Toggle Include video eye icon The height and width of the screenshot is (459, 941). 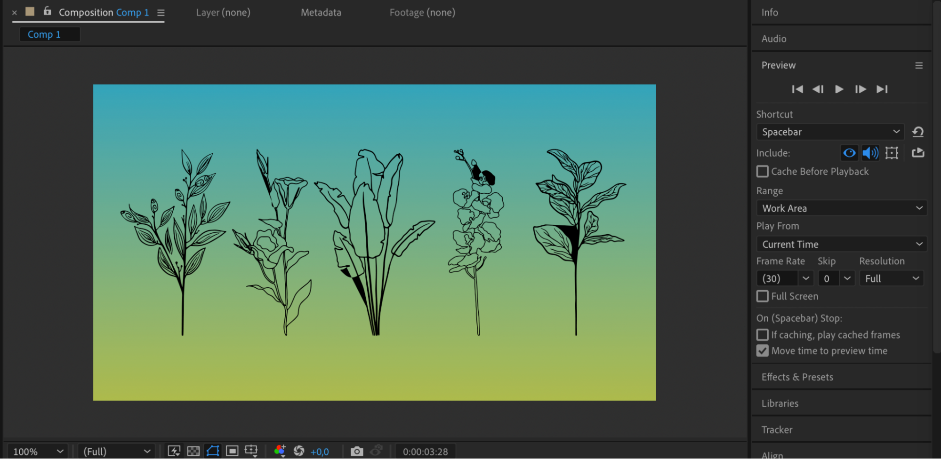click(x=849, y=153)
